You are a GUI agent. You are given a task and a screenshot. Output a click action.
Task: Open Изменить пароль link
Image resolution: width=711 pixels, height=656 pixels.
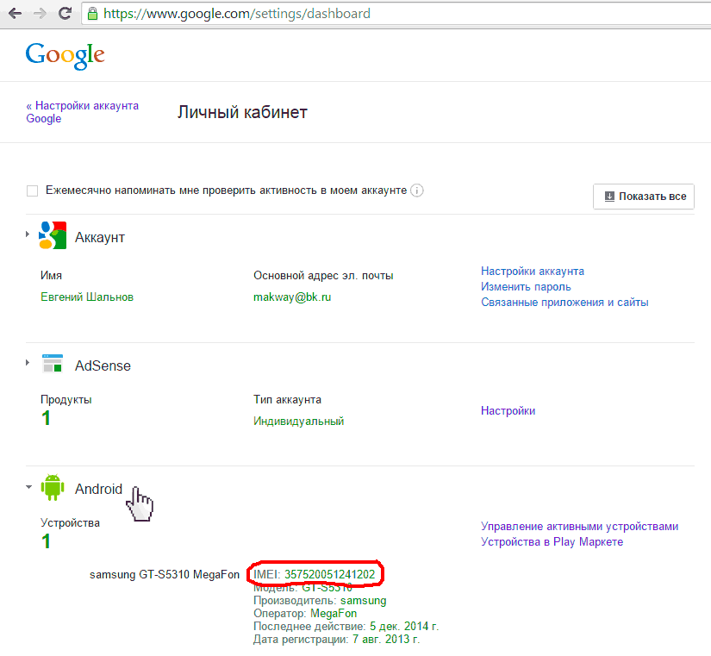pyautogui.click(x=526, y=287)
